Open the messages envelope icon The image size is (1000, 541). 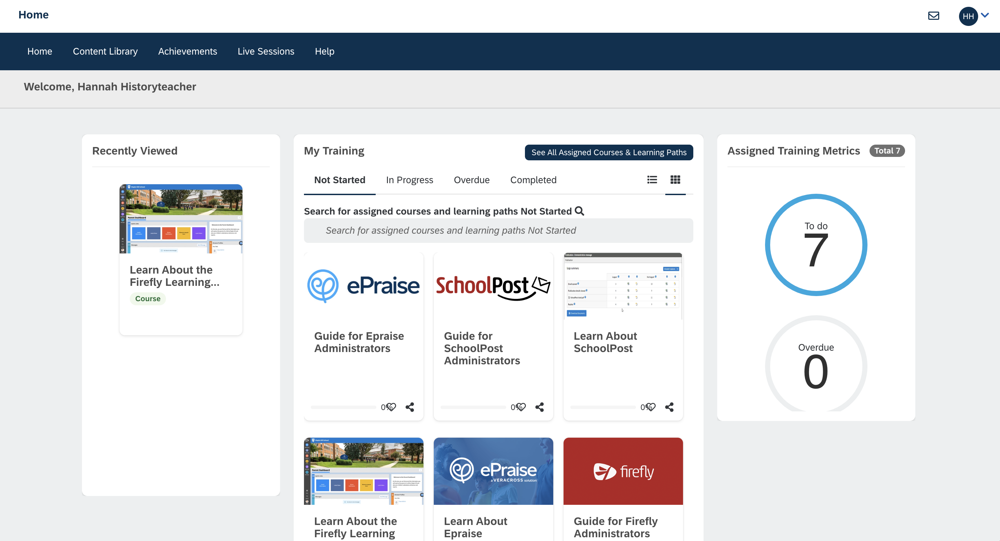933,15
